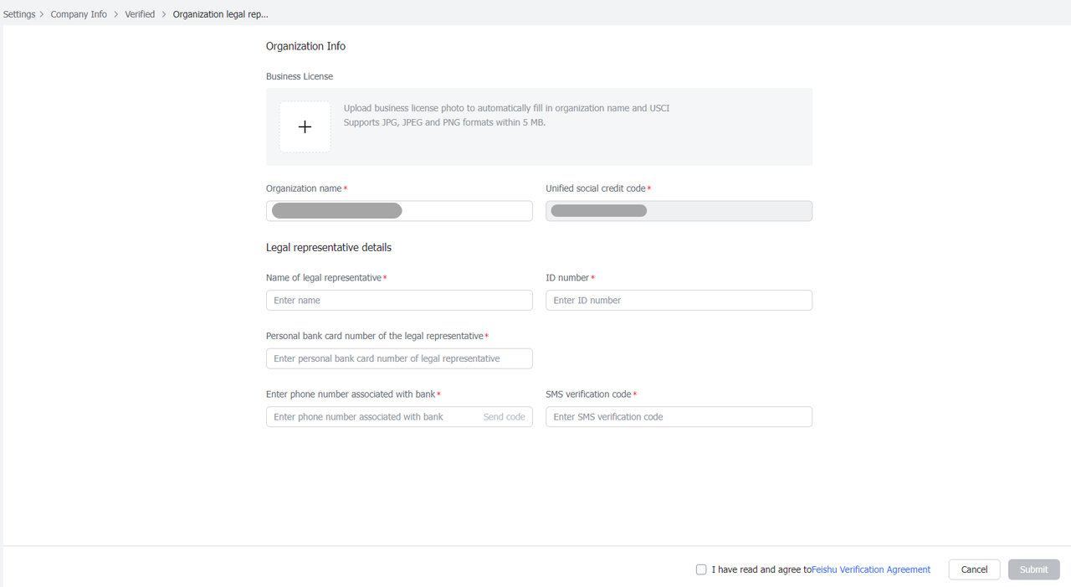Viewport: 1071px width, 587px height.
Task: Click the Unified social credit code field
Action: pyautogui.click(x=679, y=211)
